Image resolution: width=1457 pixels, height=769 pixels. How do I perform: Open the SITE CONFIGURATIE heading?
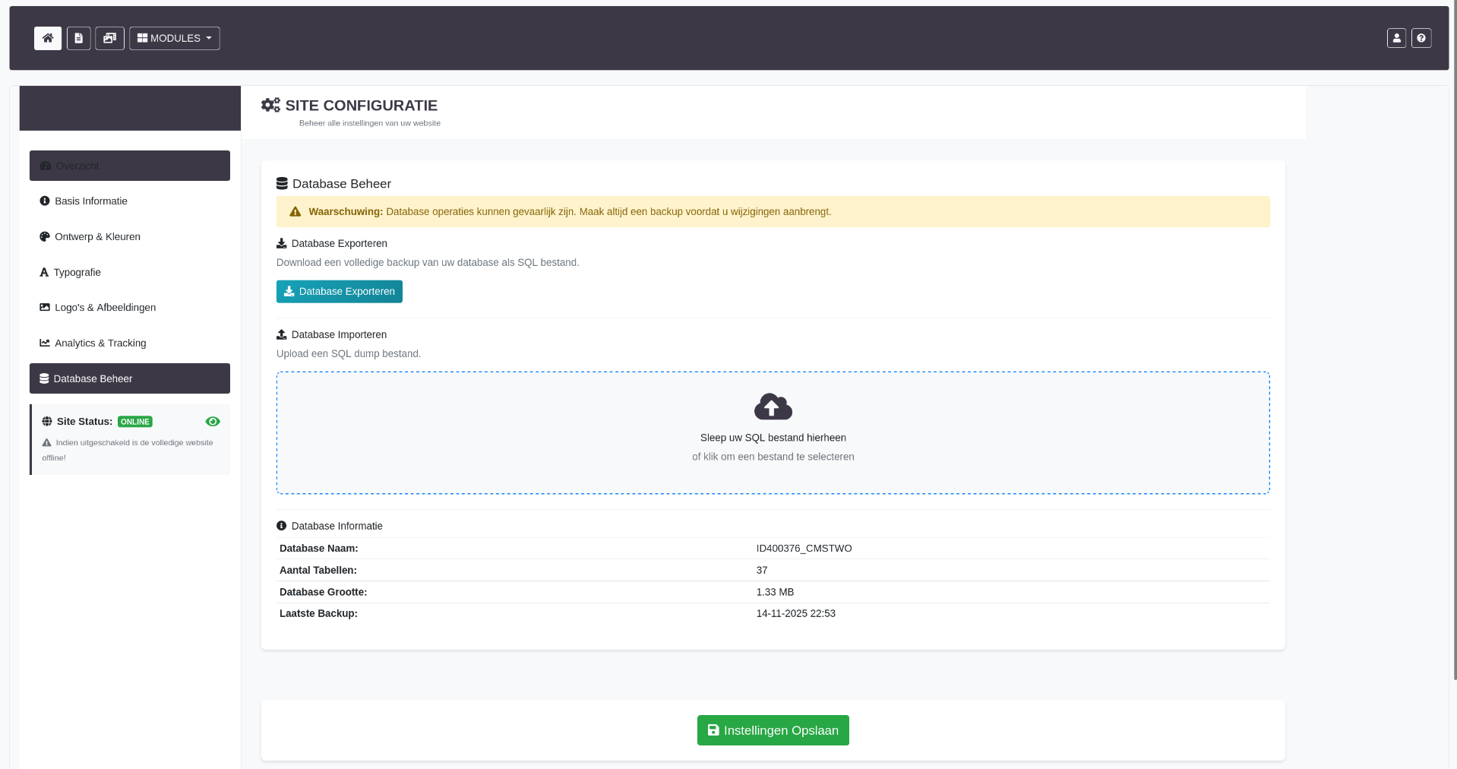(362, 106)
